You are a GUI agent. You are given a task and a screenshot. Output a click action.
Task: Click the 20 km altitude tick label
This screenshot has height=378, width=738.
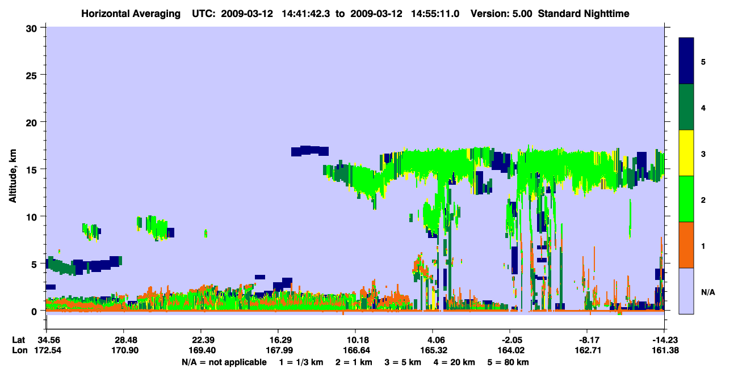[32, 122]
